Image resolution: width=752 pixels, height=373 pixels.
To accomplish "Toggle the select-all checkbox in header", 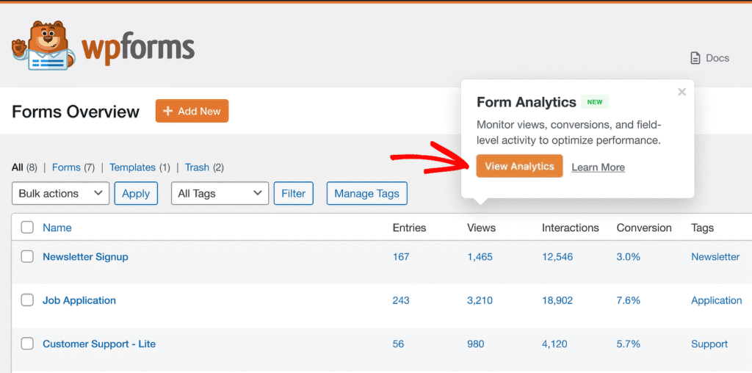I will (x=27, y=228).
